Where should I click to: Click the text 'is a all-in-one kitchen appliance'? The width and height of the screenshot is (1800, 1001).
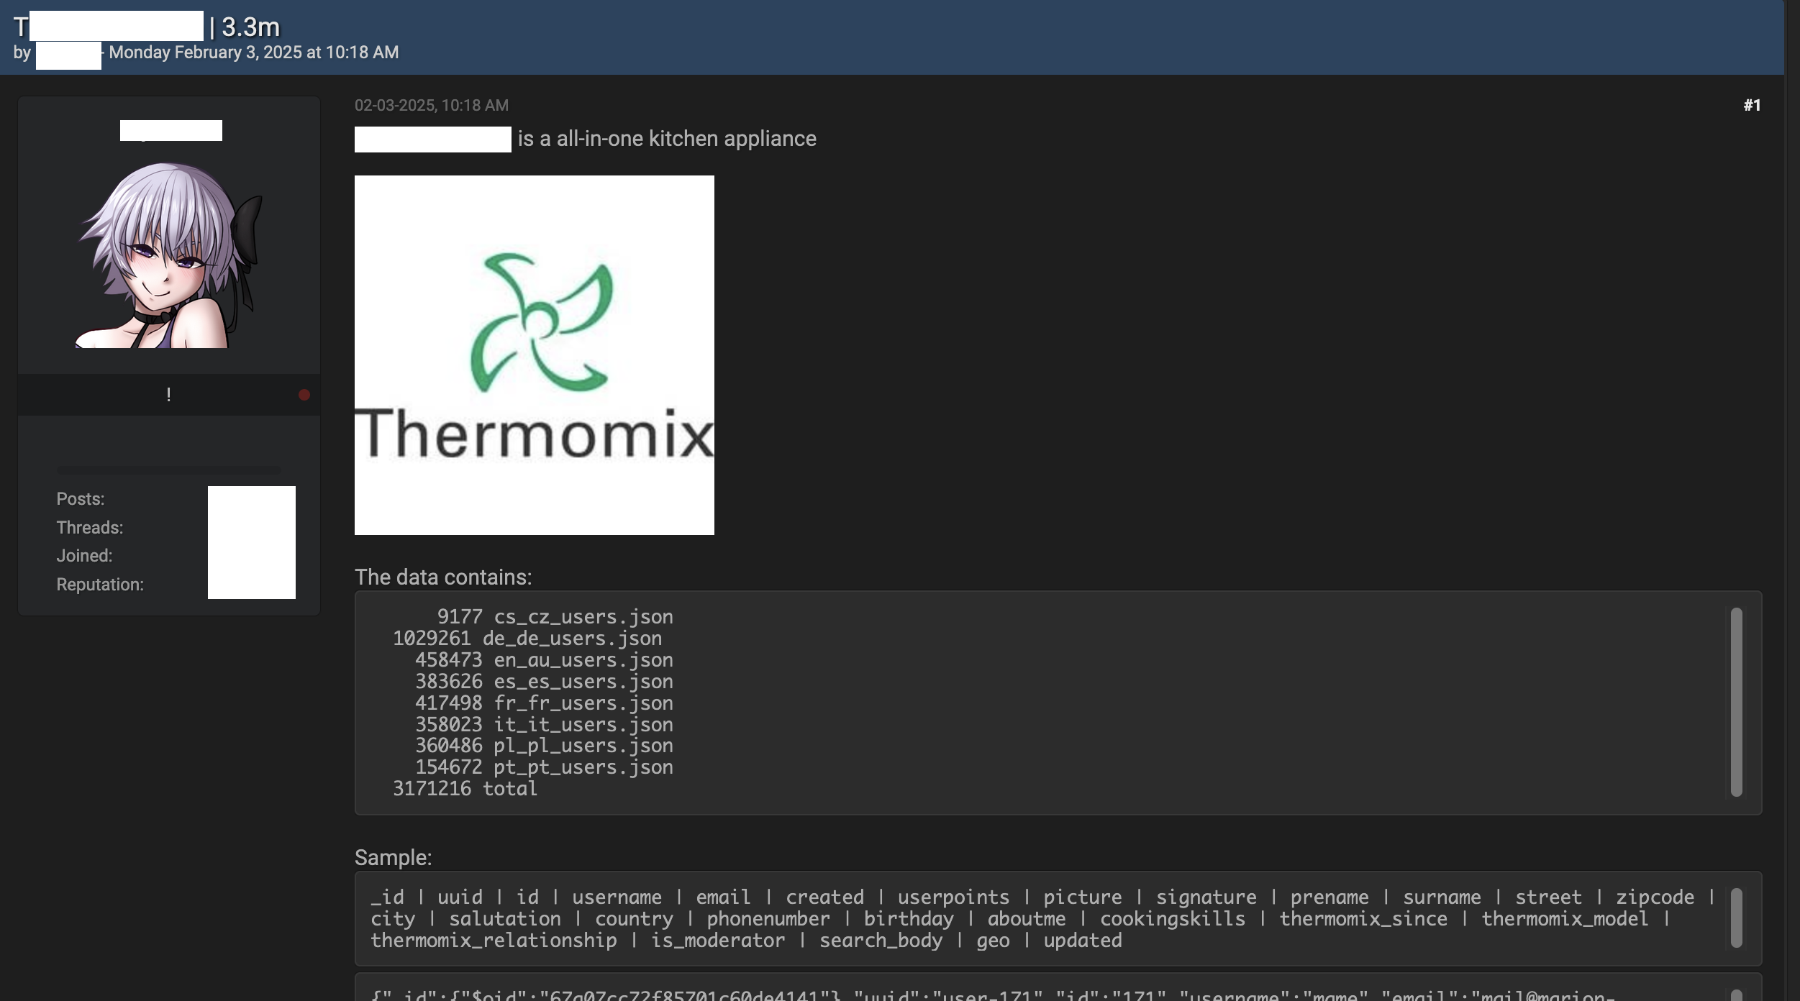pyautogui.click(x=667, y=139)
